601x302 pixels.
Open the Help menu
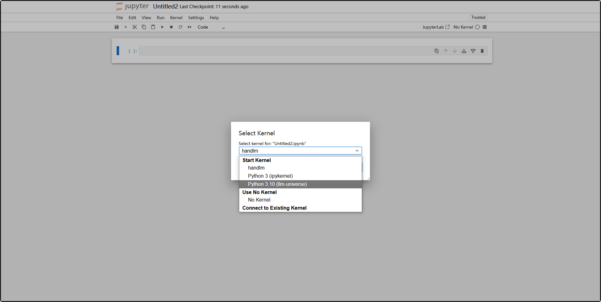click(214, 18)
